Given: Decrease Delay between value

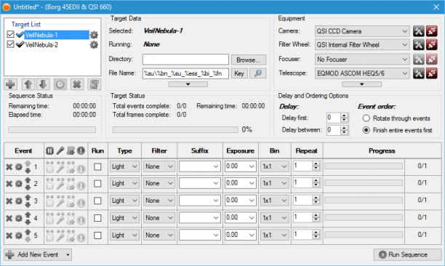Looking at the screenshot, I should (344, 132).
